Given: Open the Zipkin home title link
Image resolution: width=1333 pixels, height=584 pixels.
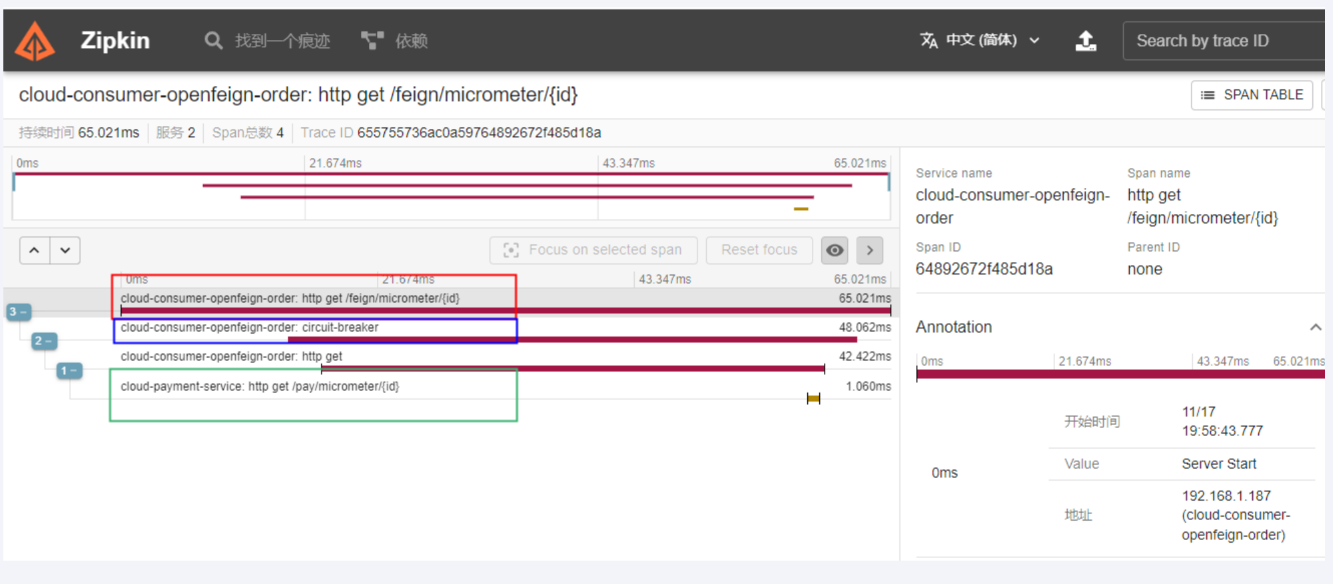Looking at the screenshot, I should point(115,41).
